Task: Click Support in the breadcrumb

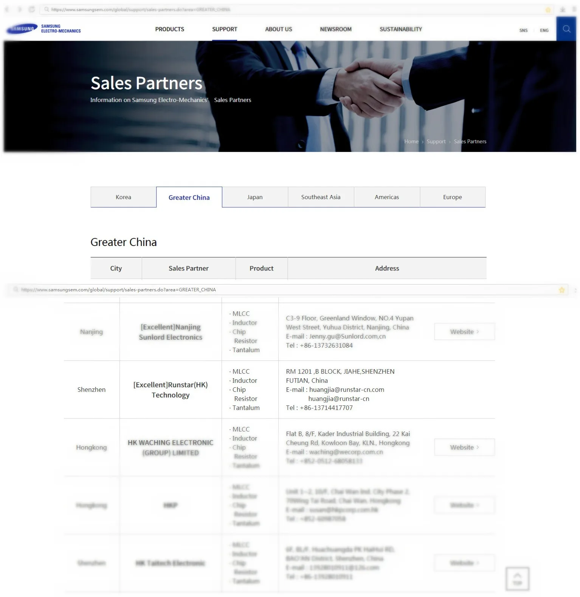Action: click(x=436, y=141)
